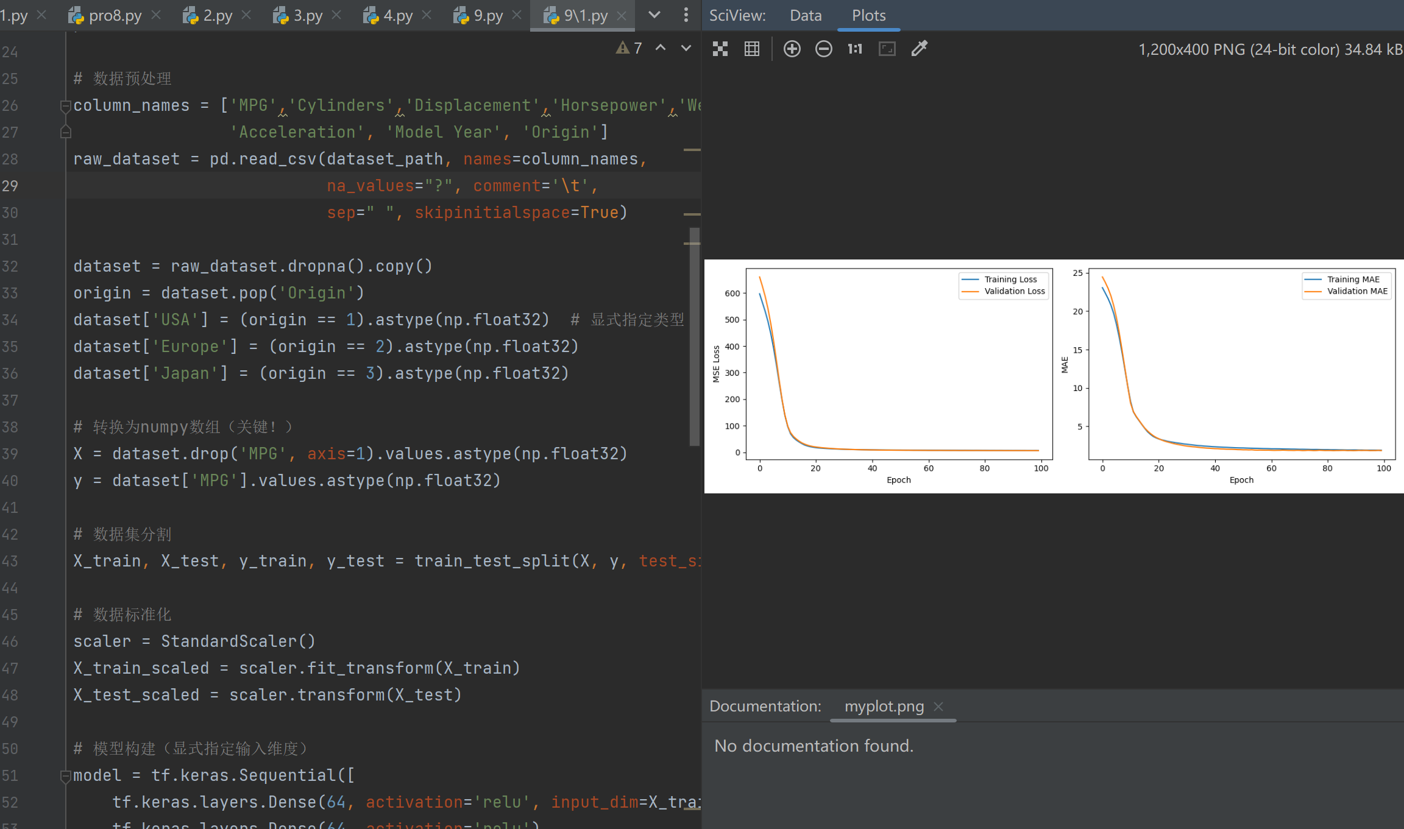Open editor tab options kebab menu
The image size is (1404, 829).
click(x=686, y=15)
